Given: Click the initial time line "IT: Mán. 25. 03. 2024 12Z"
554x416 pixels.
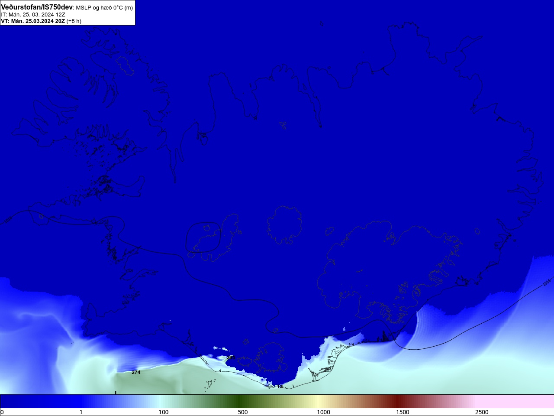Looking at the screenshot, I should [33, 14].
